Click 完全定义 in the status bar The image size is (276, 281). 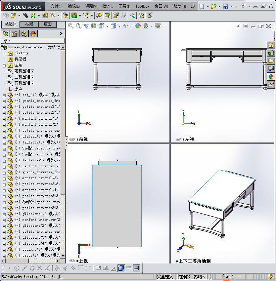click(x=164, y=277)
